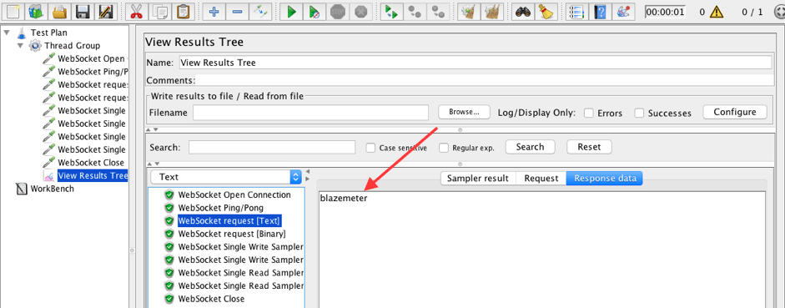Click the Filename input field

coord(310,113)
